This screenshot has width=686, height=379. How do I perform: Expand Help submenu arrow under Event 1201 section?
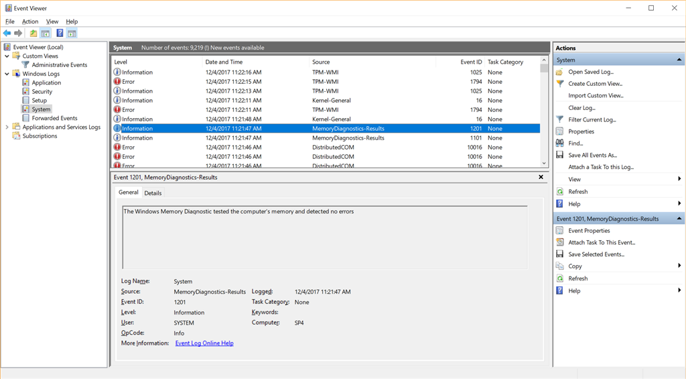(679, 290)
